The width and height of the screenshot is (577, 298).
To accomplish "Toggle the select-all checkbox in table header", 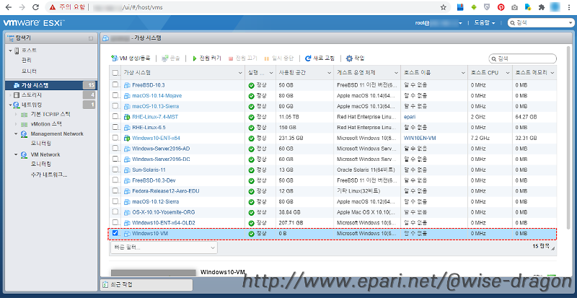I will tap(115, 73).
